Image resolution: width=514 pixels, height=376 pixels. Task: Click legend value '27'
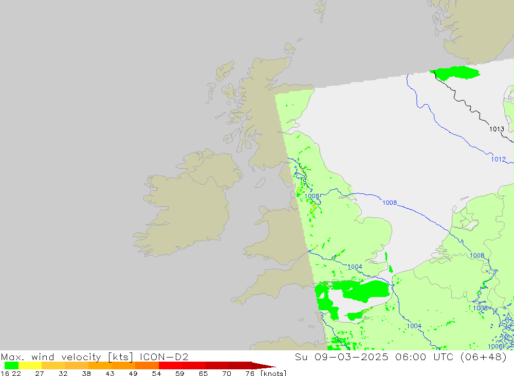(40, 373)
